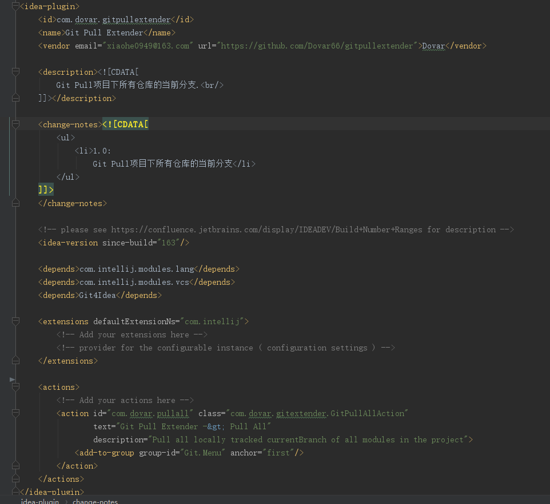The width and height of the screenshot is (550, 504).
Task: Select the change-notes breadcrumb
Action: [x=95, y=501]
